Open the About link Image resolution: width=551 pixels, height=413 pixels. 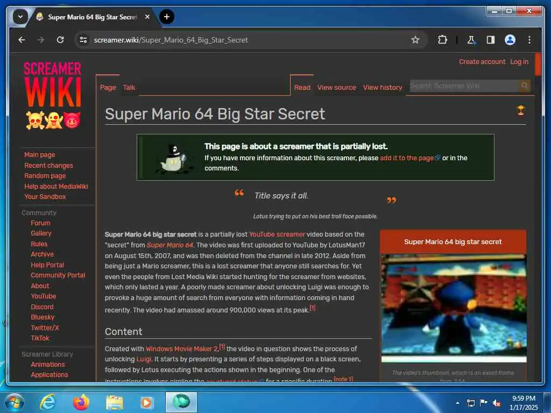coord(40,286)
